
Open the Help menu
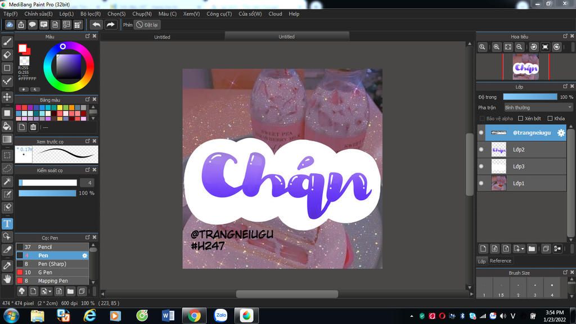[294, 14]
